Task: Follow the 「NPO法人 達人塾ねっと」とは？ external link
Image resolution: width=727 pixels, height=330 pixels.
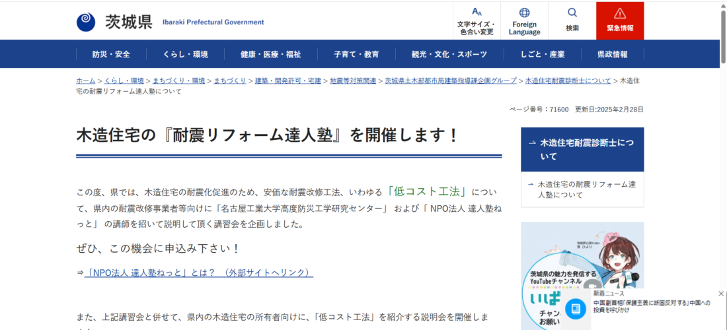Action: tap(198, 273)
